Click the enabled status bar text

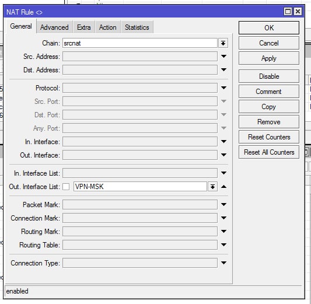[x=18, y=291]
